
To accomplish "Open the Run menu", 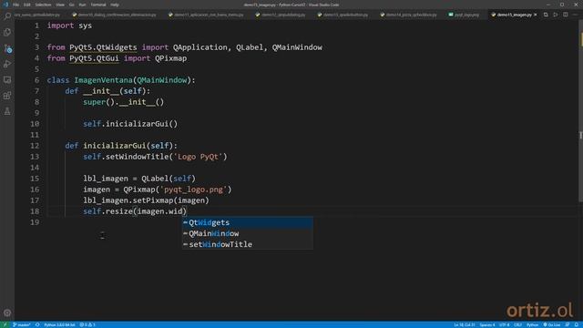I will (x=83, y=5).
